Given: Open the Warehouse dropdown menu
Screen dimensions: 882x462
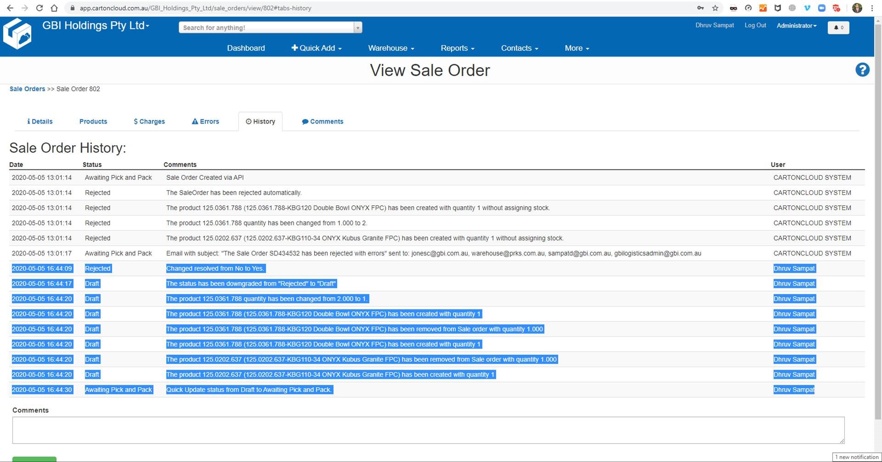Looking at the screenshot, I should (391, 48).
